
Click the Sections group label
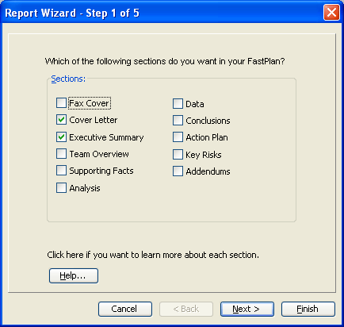pos(68,79)
